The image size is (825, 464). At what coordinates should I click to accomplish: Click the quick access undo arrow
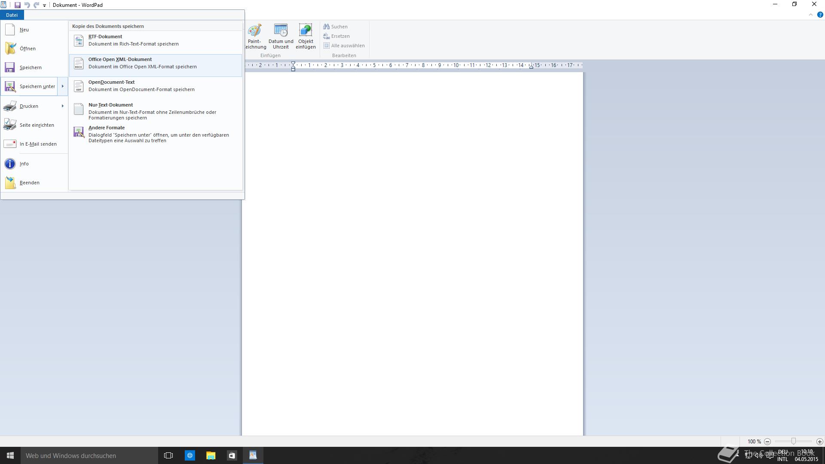(27, 5)
